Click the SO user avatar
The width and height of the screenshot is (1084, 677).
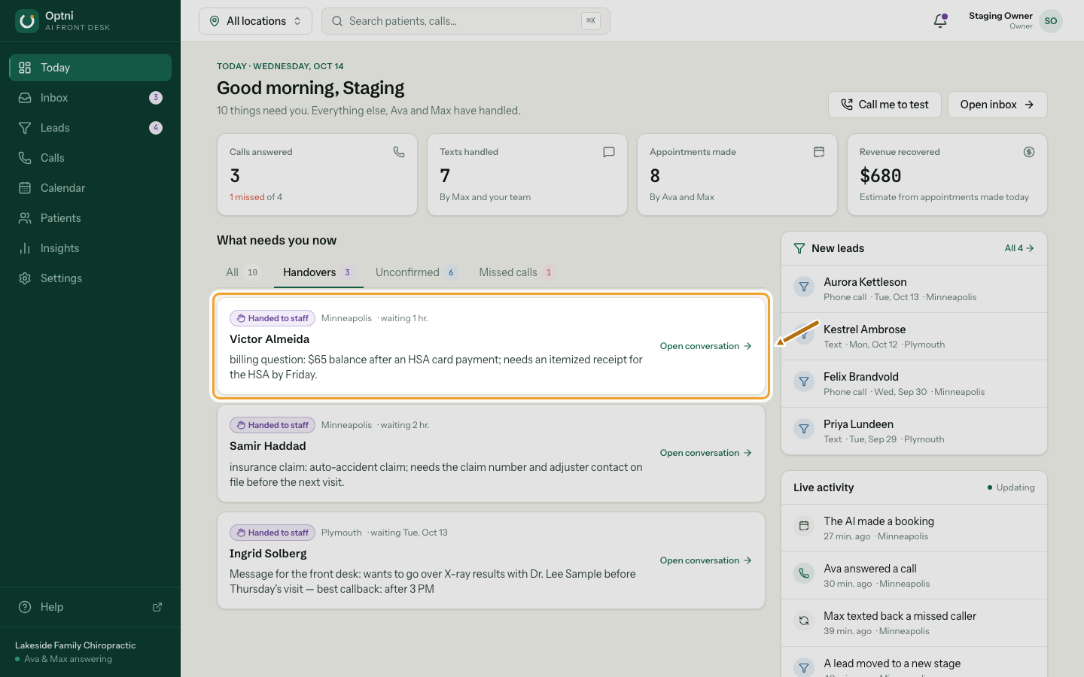tap(1051, 21)
